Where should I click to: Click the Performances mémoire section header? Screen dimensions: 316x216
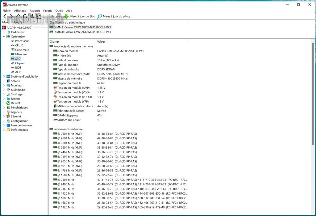pyautogui.click(x=66, y=129)
